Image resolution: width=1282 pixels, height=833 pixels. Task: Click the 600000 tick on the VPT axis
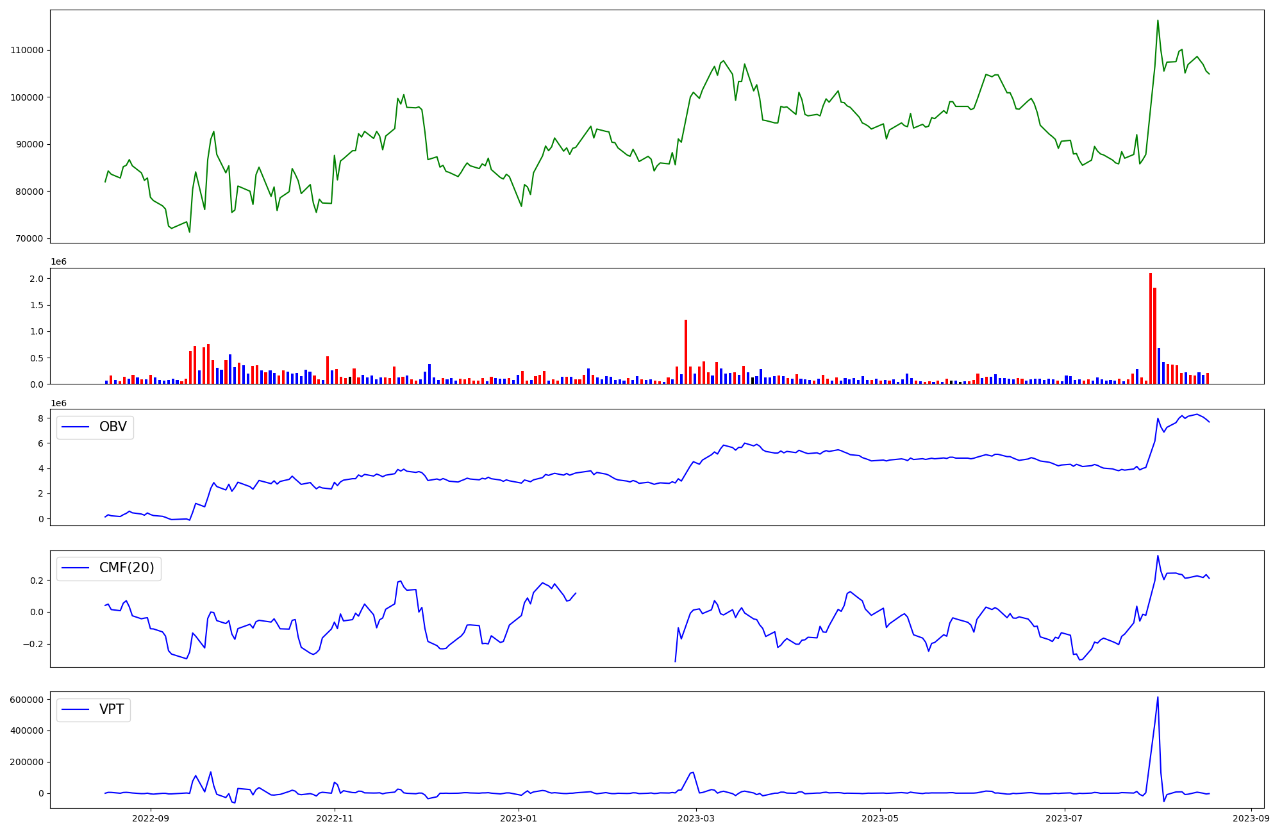pyautogui.click(x=26, y=700)
